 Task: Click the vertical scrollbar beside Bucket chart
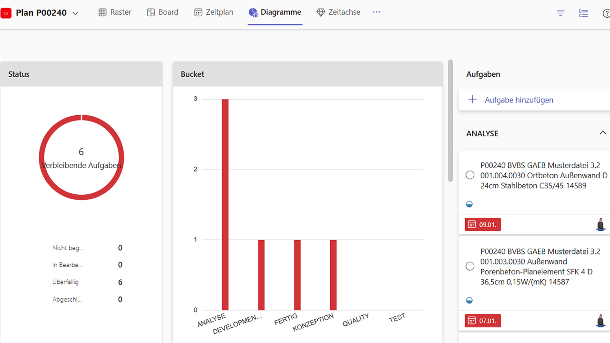click(x=450, y=121)
